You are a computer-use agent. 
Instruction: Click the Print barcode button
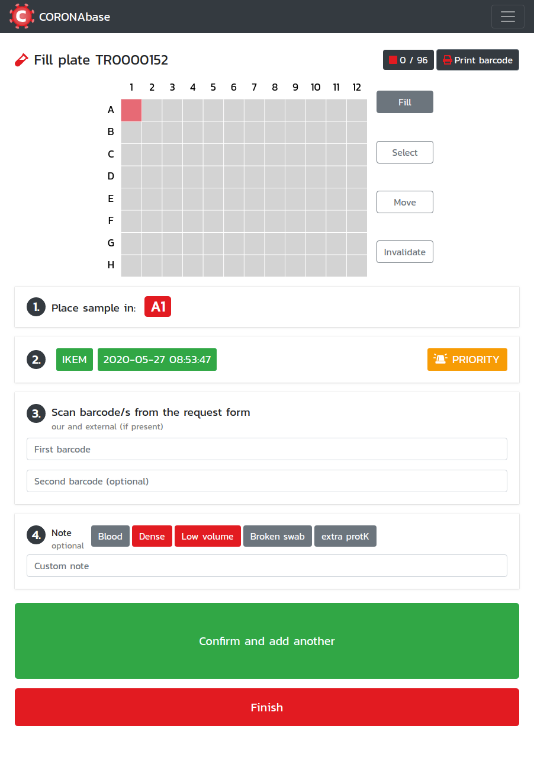click(x=478, y=60)
